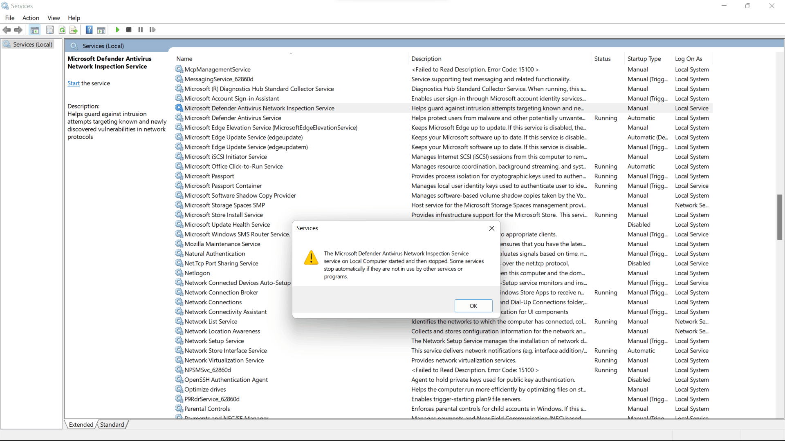
Task: Select gear icon of Netlogon service
Action: (179, 273)
